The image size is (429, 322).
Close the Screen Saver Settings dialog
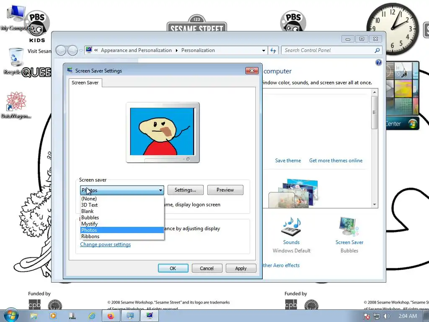tap(252, 70)
